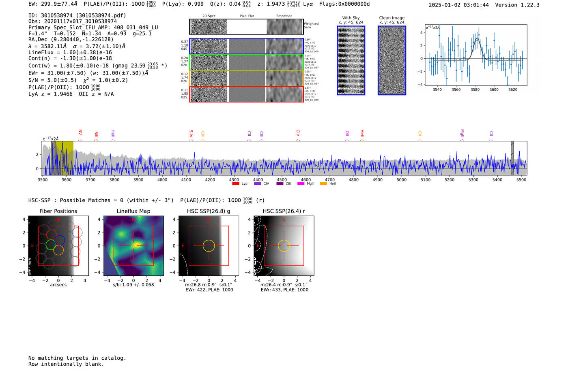Click the MgII line marker
Image resolution: width=568 pixels, height=386 pixels.
point(462,135)
